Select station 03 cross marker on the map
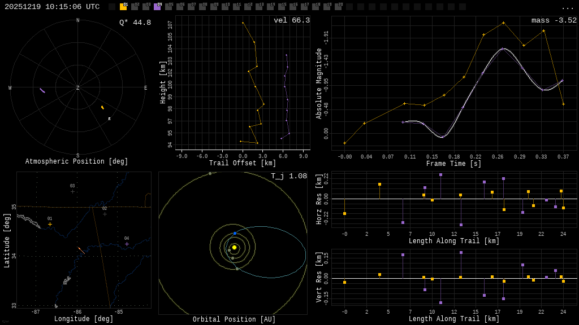 [72, 191]
